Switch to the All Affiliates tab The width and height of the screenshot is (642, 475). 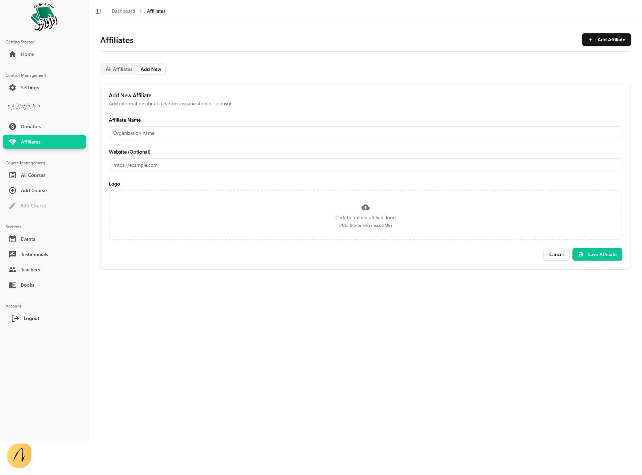coord(119,69)
